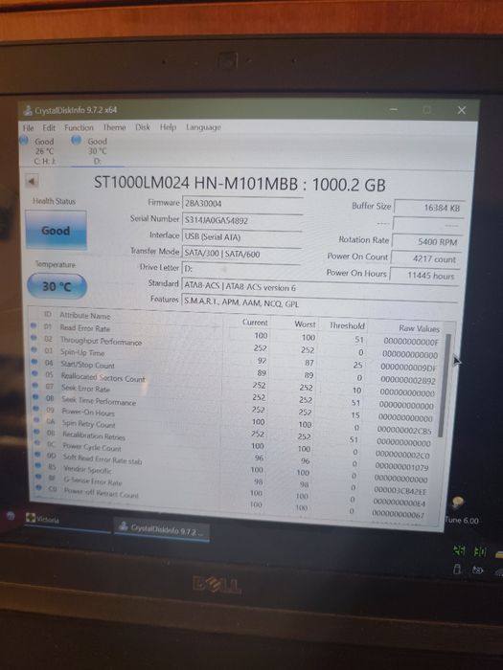Open the File menu
503x670 pixels.
point(28,127)
